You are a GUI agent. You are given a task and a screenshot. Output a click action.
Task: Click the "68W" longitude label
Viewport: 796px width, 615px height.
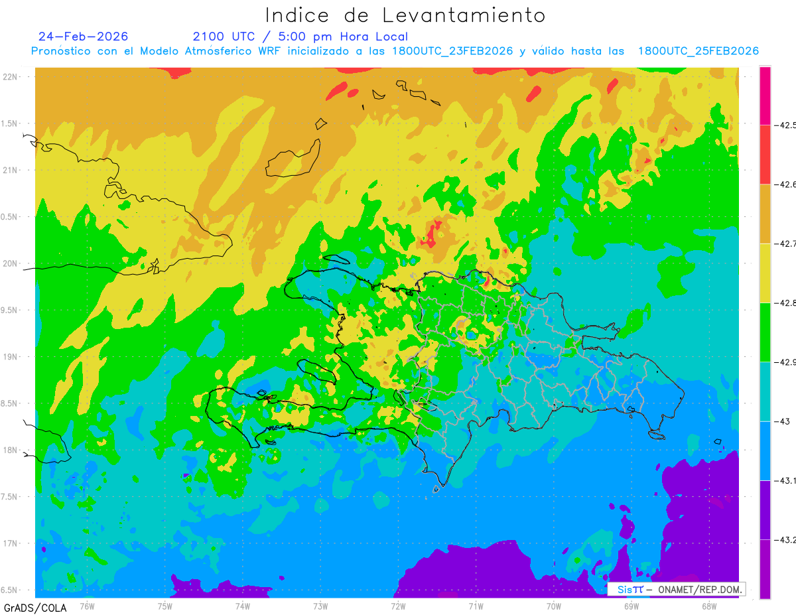709,605
